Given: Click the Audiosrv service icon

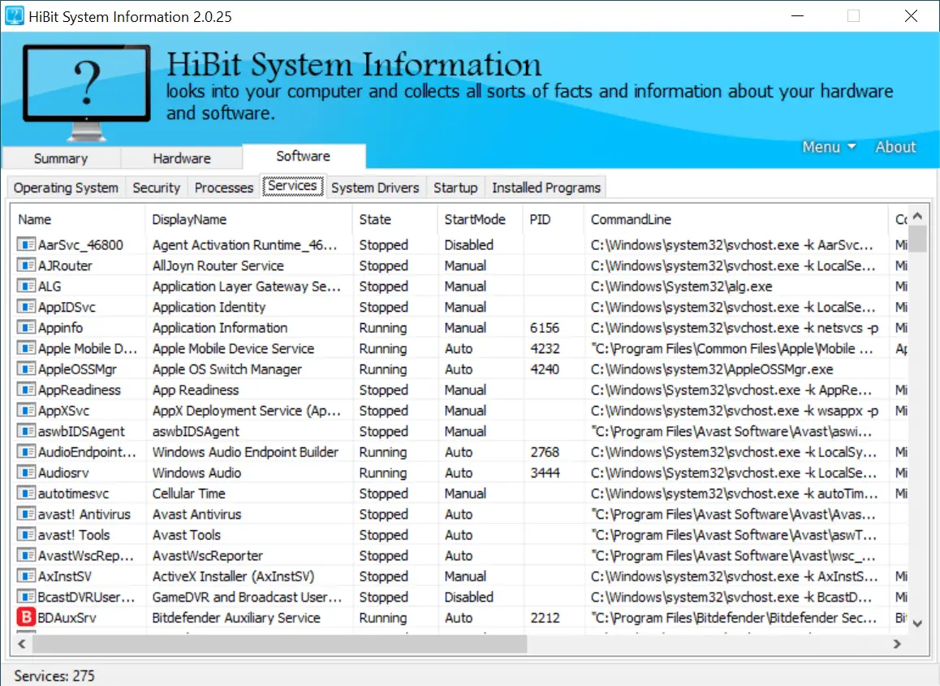Looking at the screenshot, I should coord(26,472).
